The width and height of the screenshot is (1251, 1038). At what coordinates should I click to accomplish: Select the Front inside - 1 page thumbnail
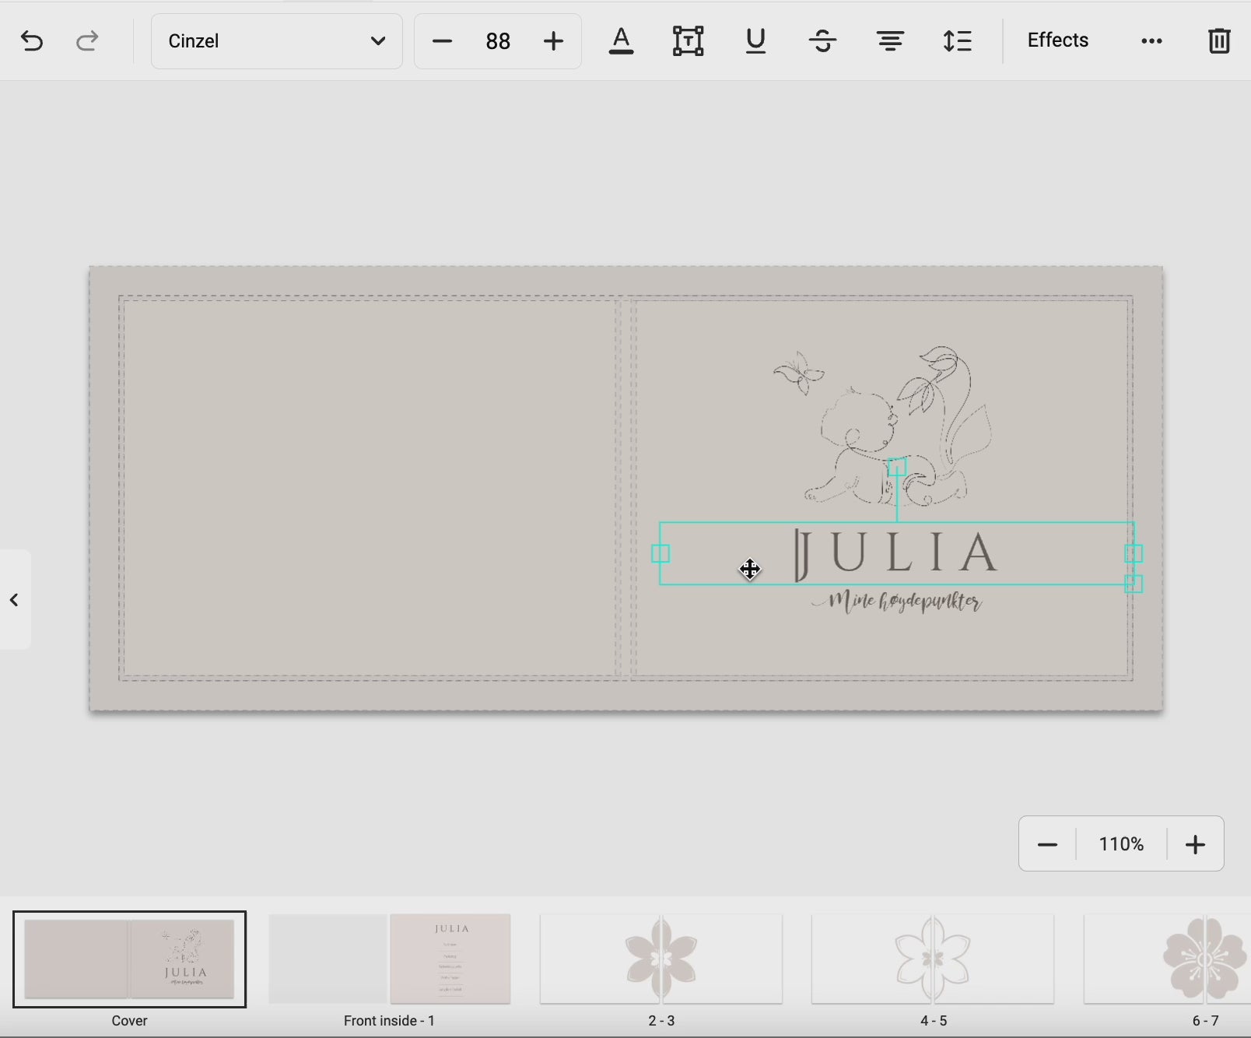click(390, 959)
